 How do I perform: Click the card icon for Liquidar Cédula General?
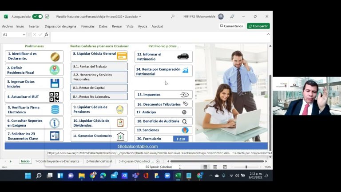point(122,56)
